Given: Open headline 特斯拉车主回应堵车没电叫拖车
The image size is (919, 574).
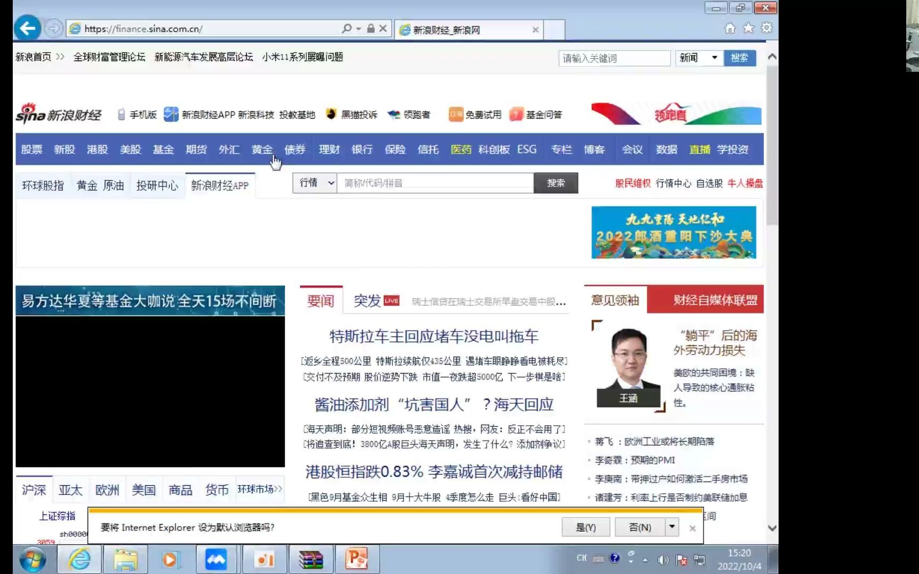Looking at the screenshot, I should [x=434, y=336].
